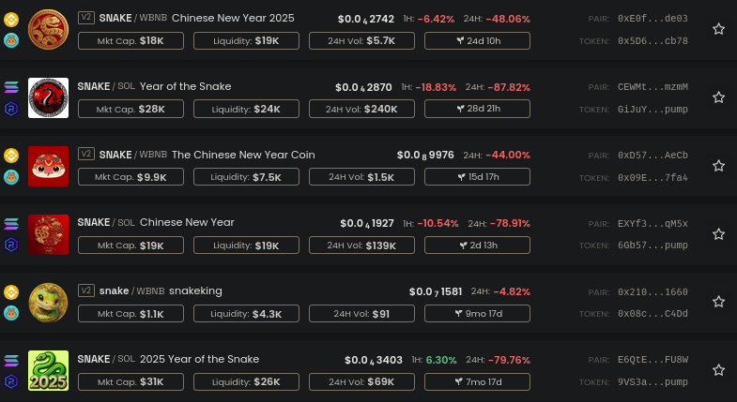The width and height of the screenshot is (737, 402).
Task: Copy pair address 0xE0f...de03
Action: (653, 19)
